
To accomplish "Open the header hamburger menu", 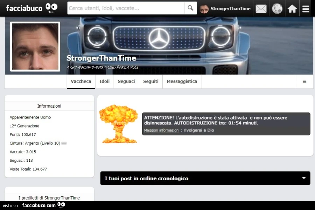I will [306, 9].
